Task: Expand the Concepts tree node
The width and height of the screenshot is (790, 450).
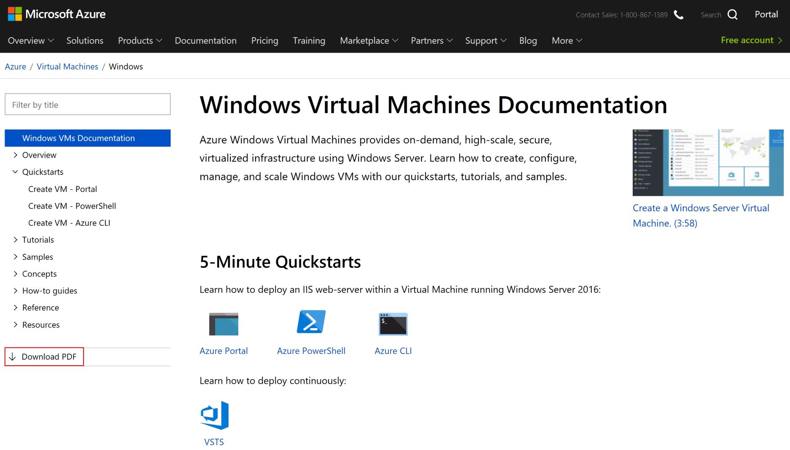Action: (15, 274)
